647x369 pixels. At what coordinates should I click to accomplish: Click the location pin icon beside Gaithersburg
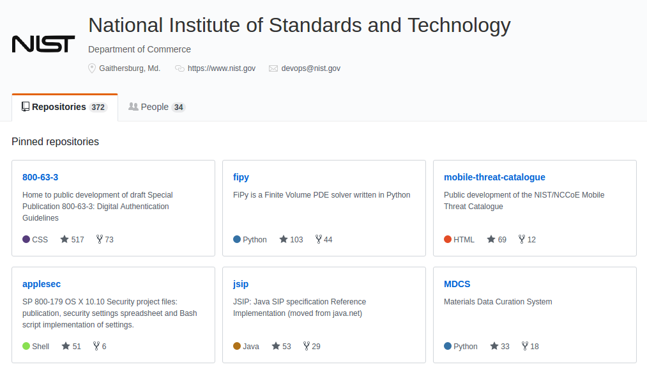[92, 68]
